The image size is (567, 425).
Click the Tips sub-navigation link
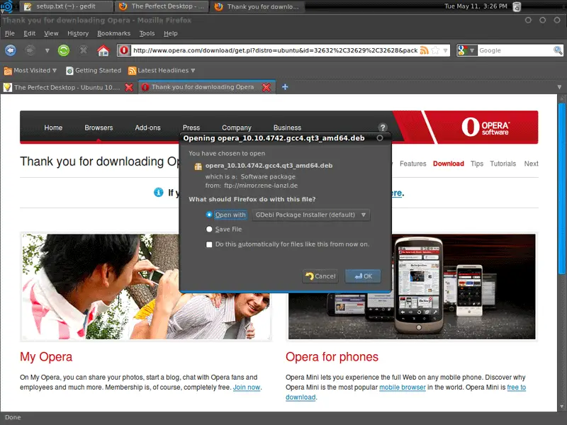477,164
